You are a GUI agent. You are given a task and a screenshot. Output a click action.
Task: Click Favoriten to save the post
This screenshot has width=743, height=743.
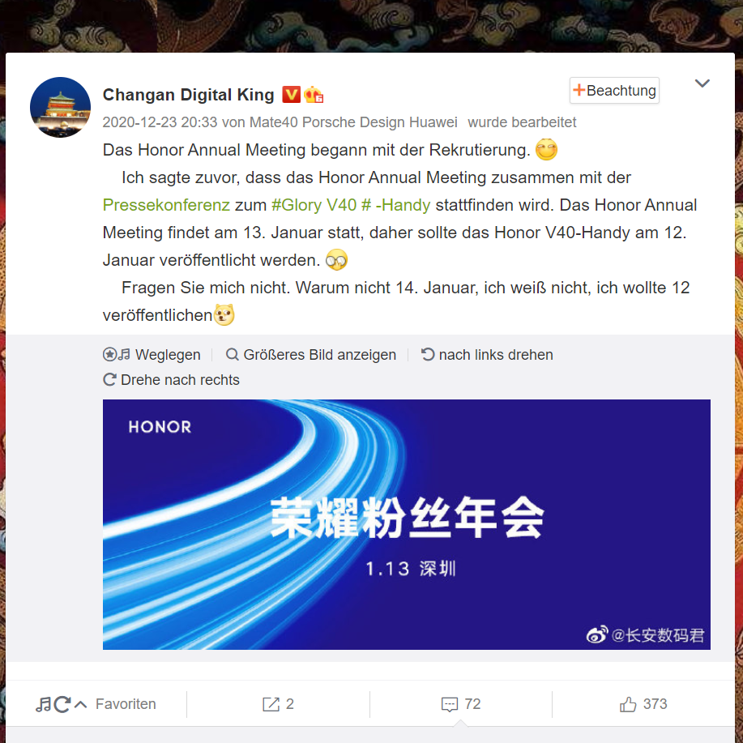tap(126, 704)
